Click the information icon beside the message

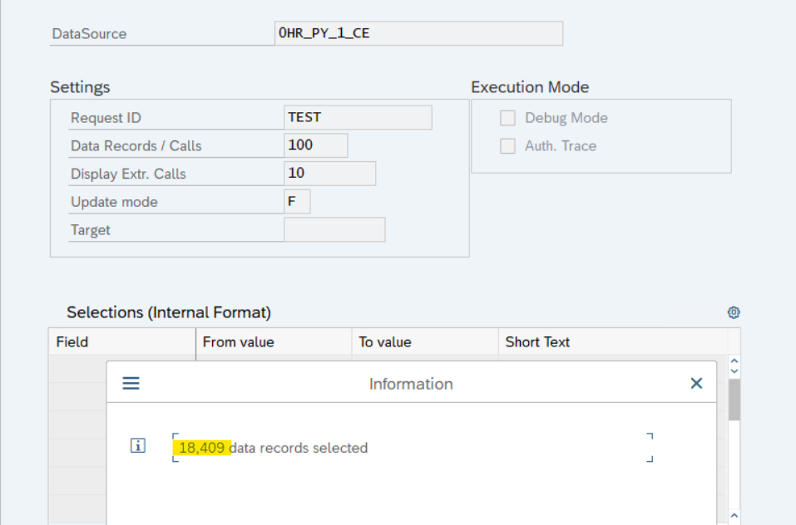(138, 446)
